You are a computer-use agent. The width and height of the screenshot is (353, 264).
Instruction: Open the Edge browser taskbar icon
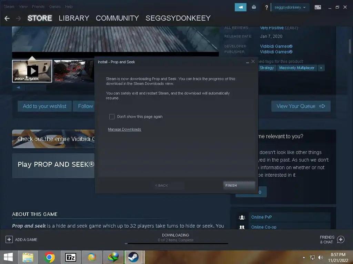click(x=92, y=257)
